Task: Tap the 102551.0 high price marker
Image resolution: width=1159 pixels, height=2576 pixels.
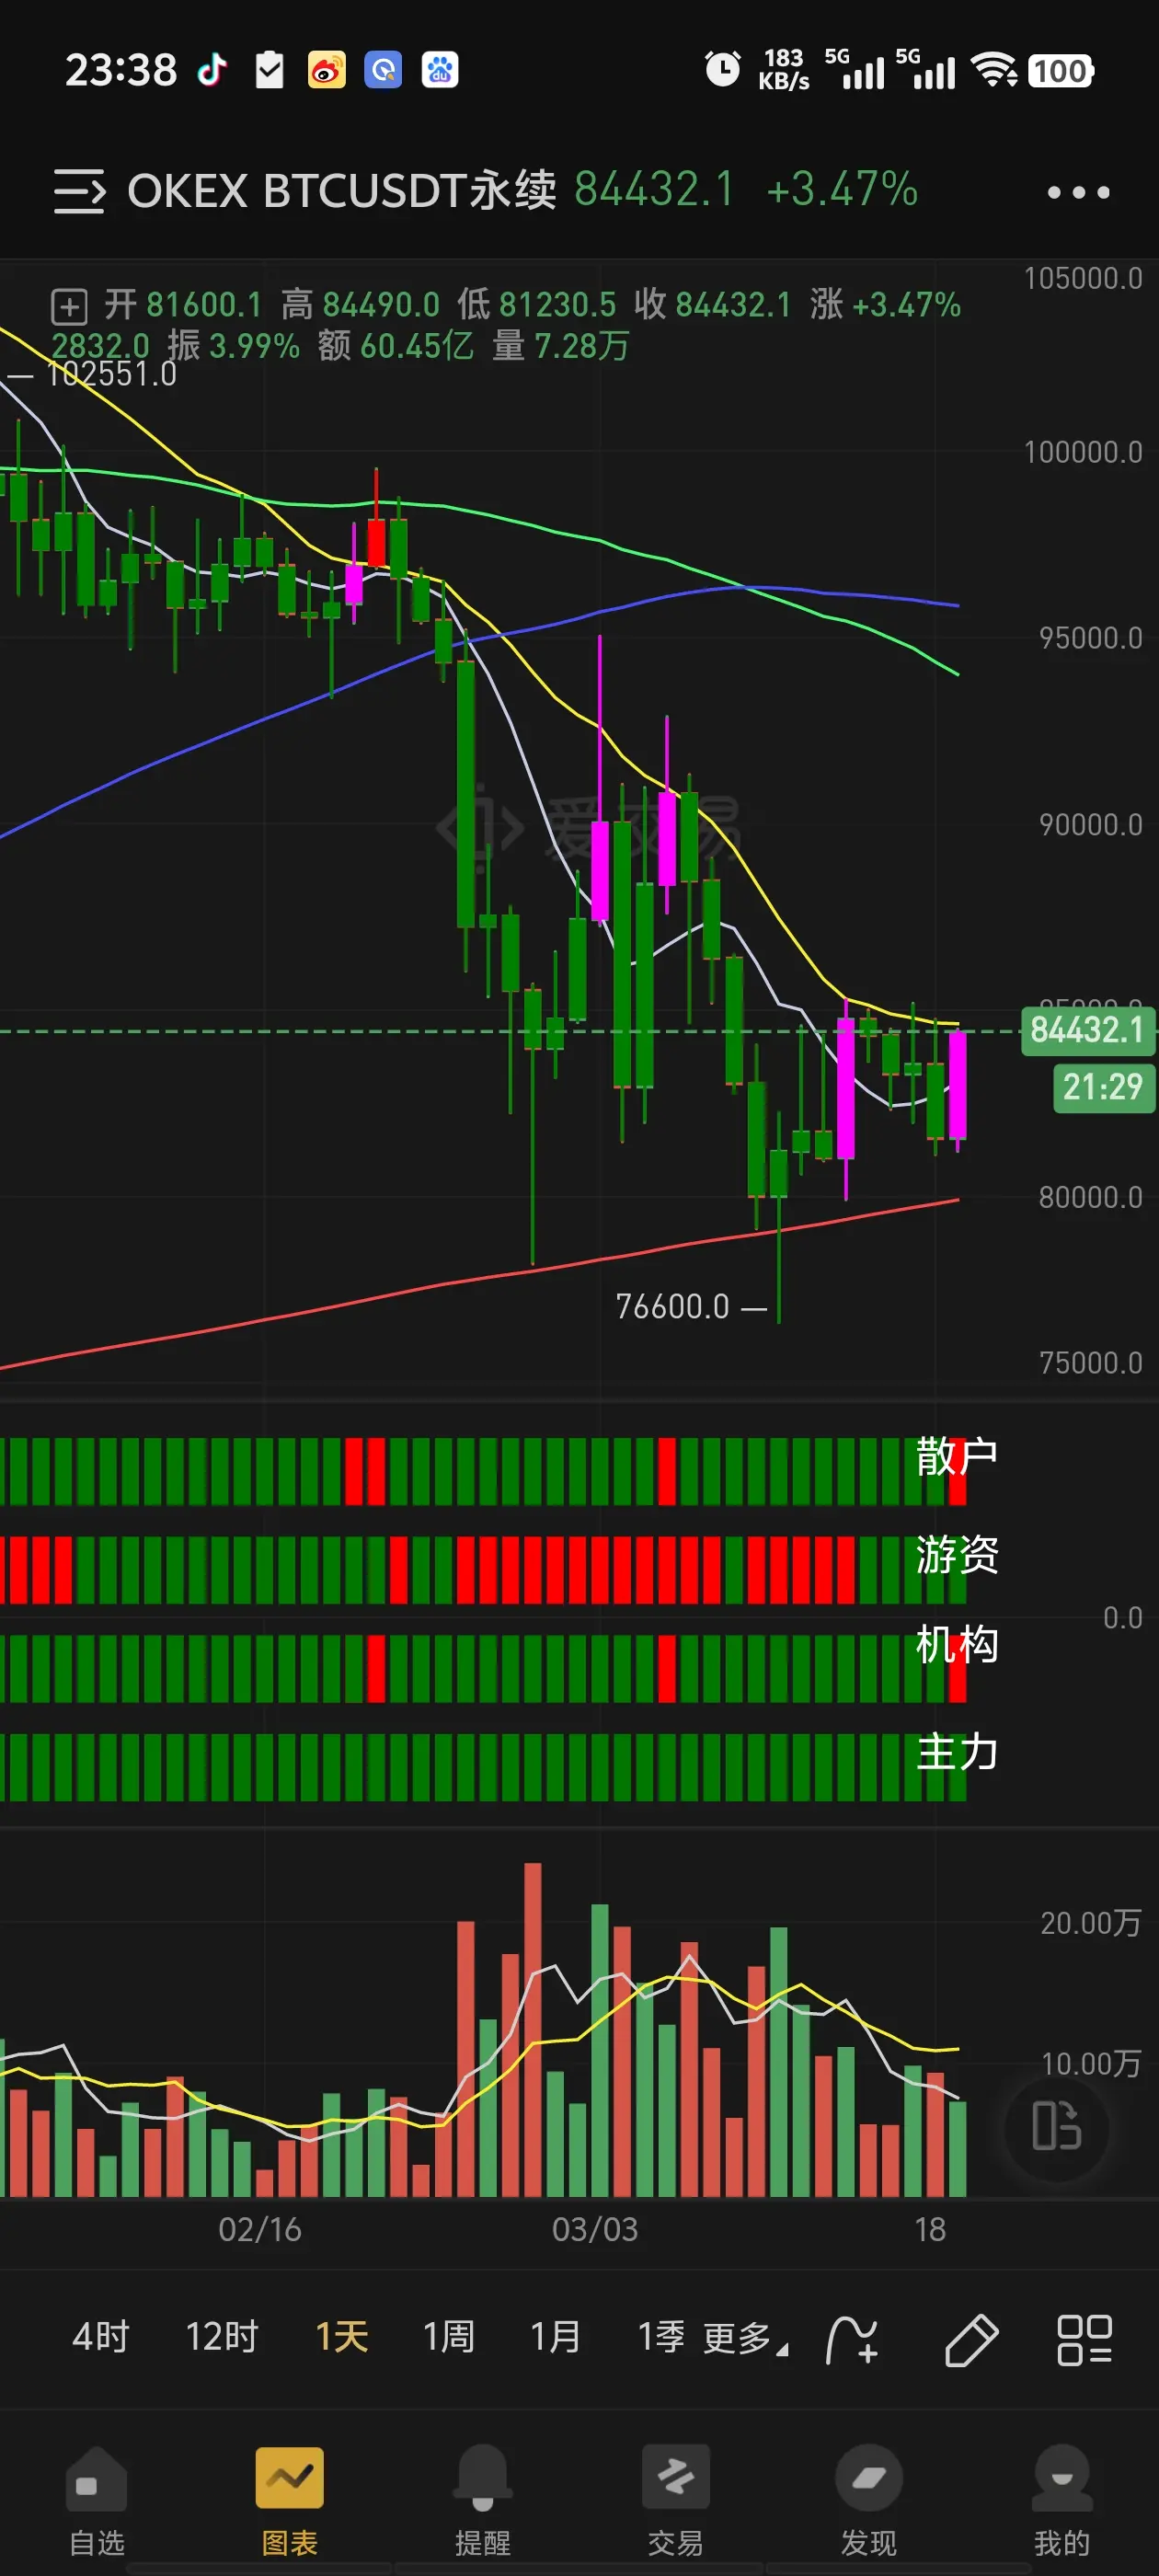Action: (x=112, y=375)
